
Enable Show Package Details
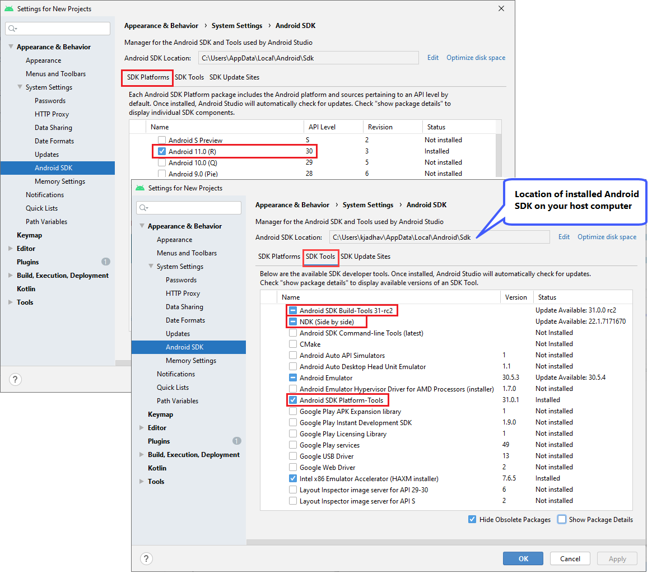tap(561, 519)
